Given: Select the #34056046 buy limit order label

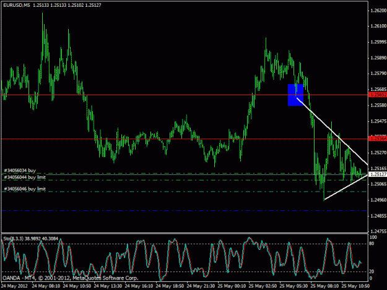Looking at the screenshot, I should pyautogui.click(x=25, y=189).
